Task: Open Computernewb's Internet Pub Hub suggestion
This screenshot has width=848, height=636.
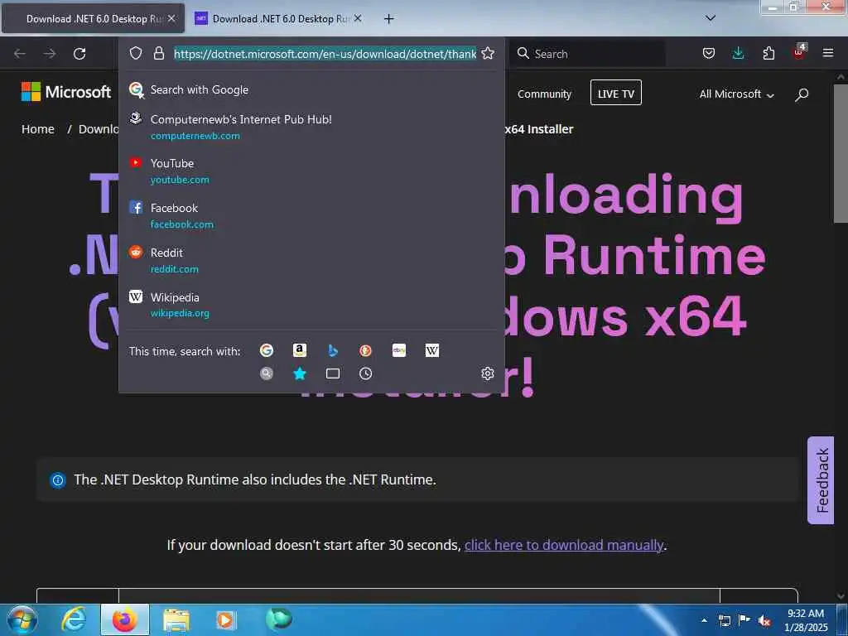Action: (312, 127)
